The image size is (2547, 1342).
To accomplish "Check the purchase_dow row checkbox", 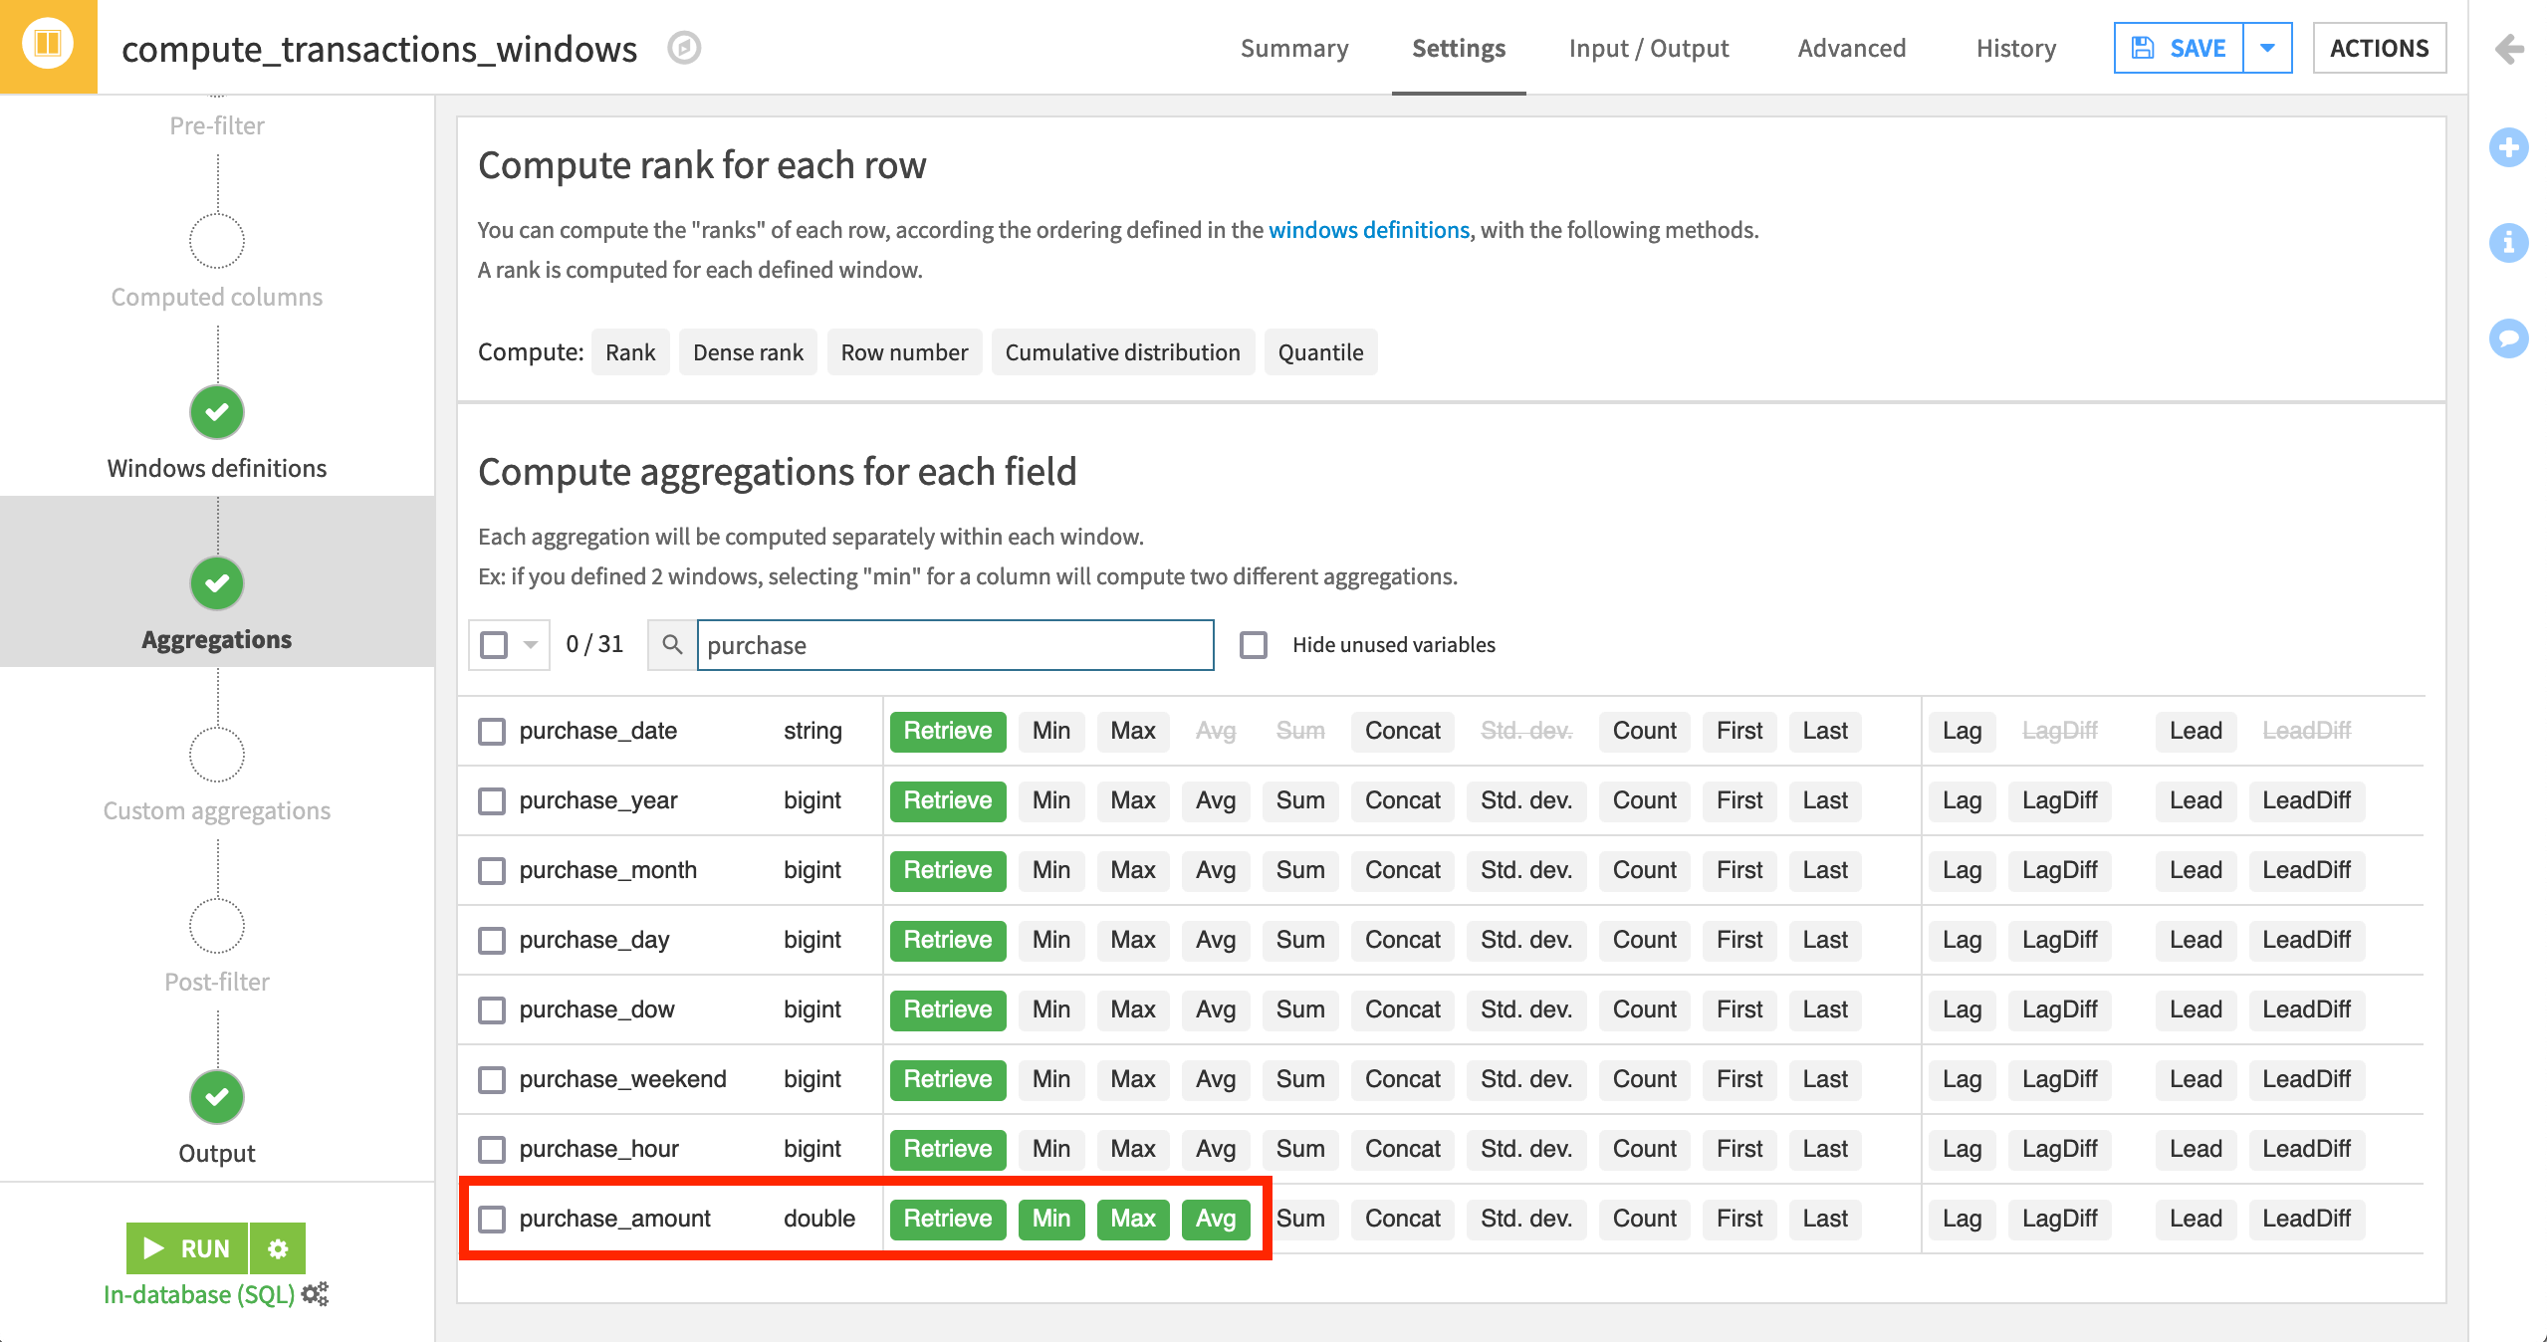I will tap(492, 1010).
